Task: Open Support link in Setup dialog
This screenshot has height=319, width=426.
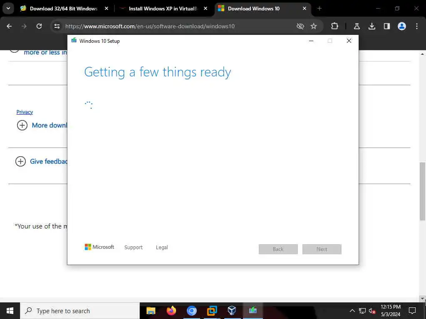Action: pyautogui.click(x=134, y=248)
